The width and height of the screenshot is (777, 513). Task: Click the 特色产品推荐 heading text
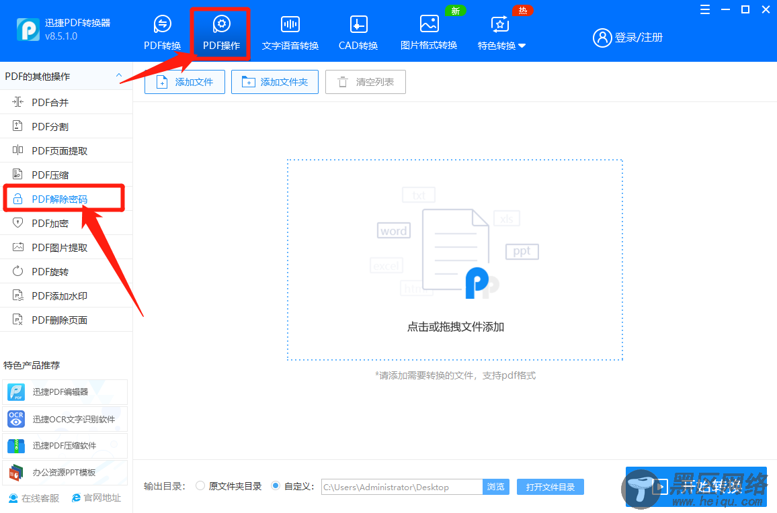[32, 365]
